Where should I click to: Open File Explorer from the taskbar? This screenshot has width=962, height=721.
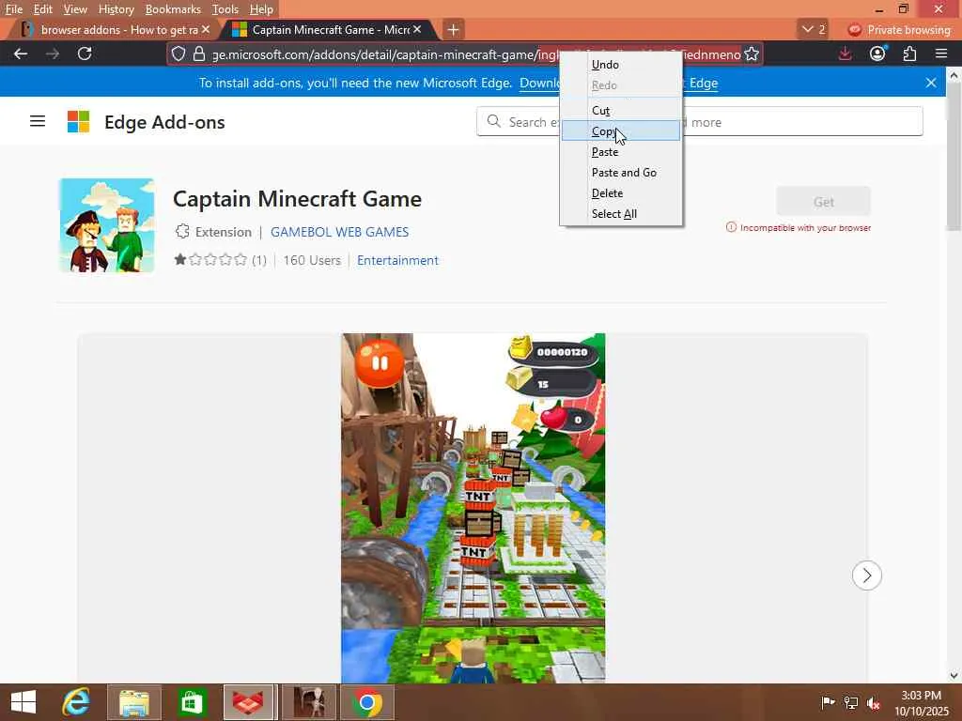[x=134, y=702]
